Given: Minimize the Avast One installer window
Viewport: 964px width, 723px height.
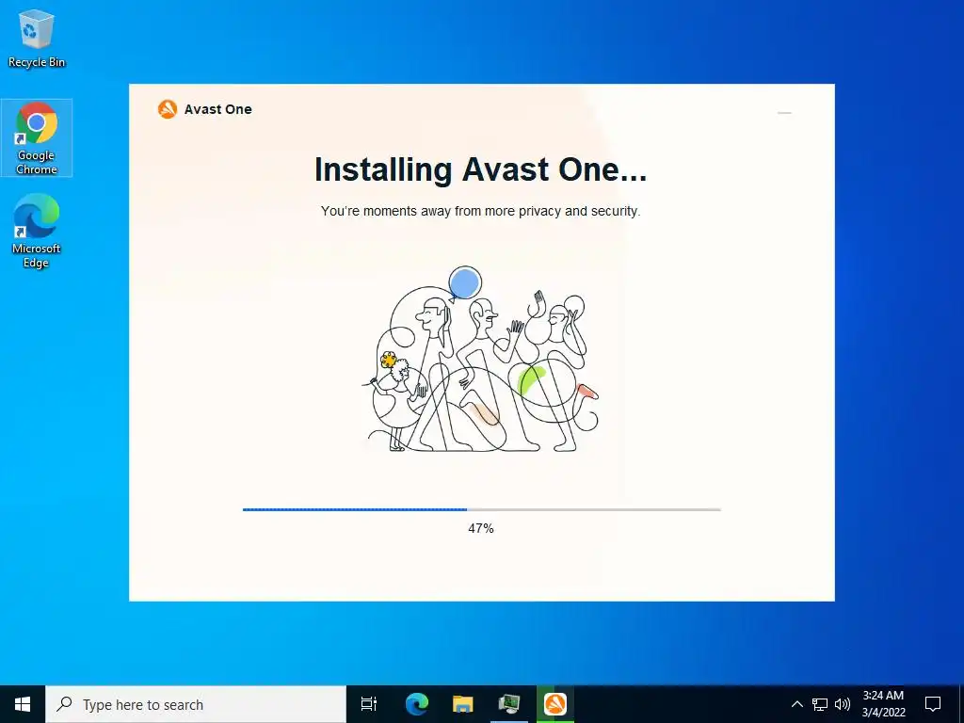Looking at the screenshot, I should coord(784,113).
